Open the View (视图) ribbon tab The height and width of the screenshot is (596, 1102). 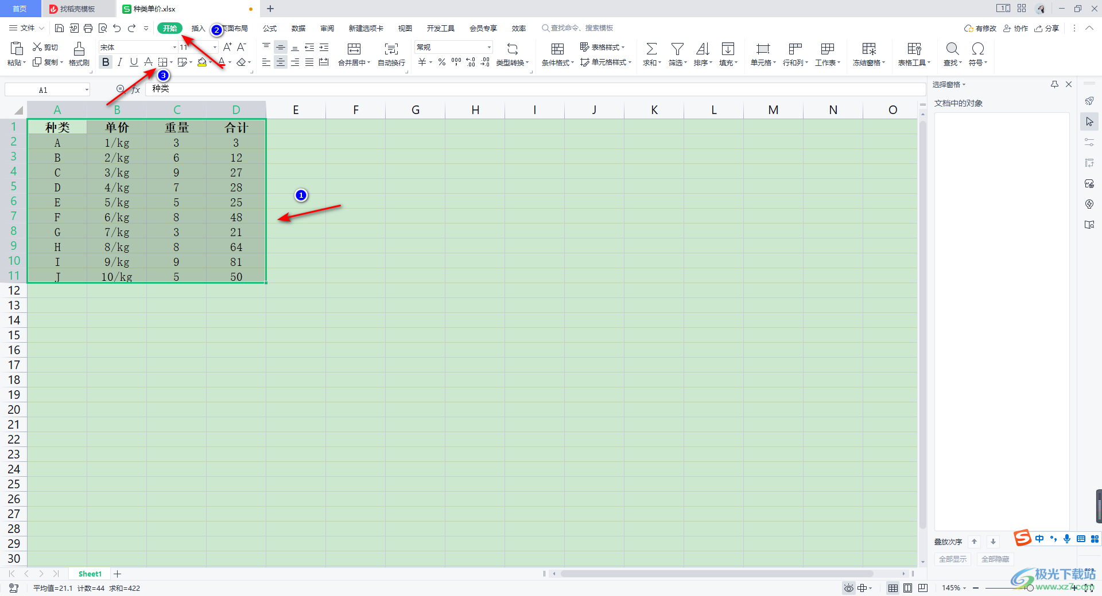405,28
